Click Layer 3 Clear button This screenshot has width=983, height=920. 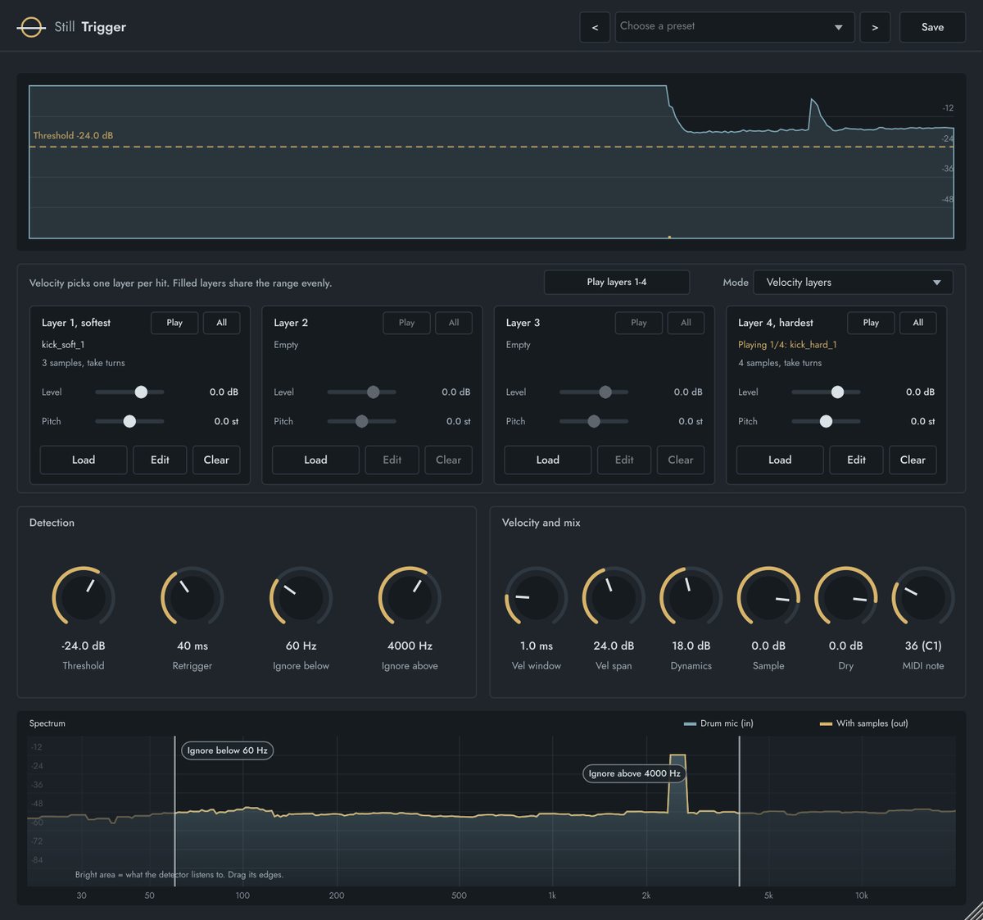[x=681, y=460]
